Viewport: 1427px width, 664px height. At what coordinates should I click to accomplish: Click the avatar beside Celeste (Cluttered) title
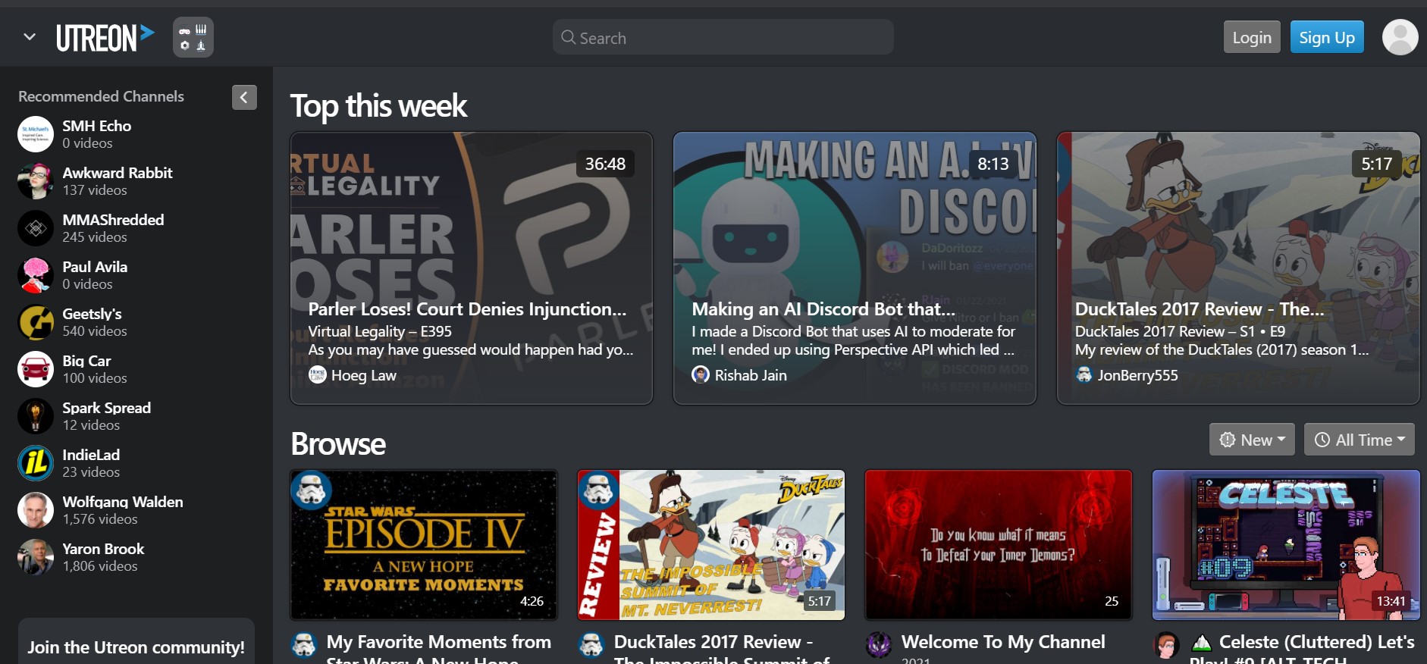[x=1166, y=645]
